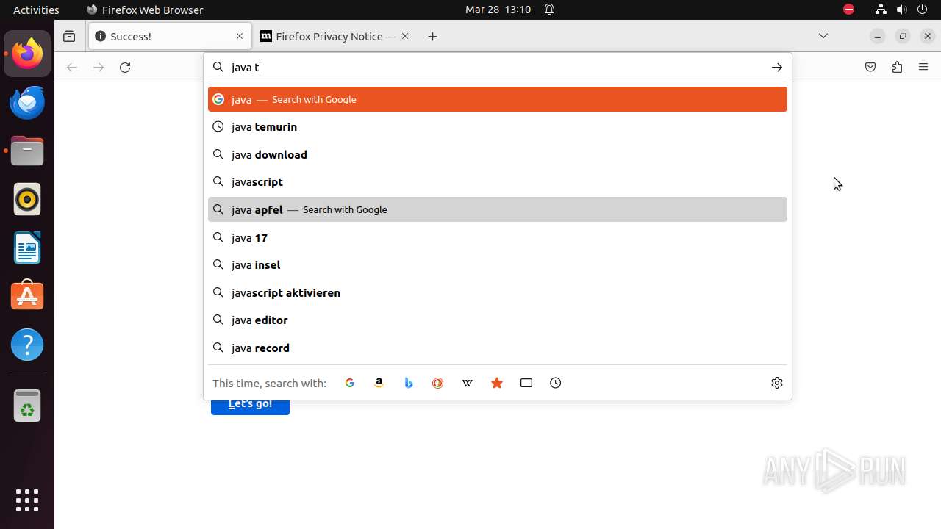Open Extensions puzzle icon
Image resolution: width=941 pixels, height=529 pixels.
[x=897, y=67]
